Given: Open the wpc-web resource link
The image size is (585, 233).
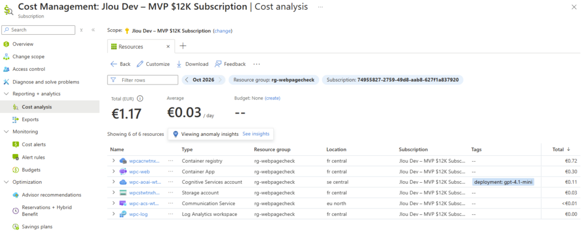Looking at the screenshot, I should pos(139,171).
